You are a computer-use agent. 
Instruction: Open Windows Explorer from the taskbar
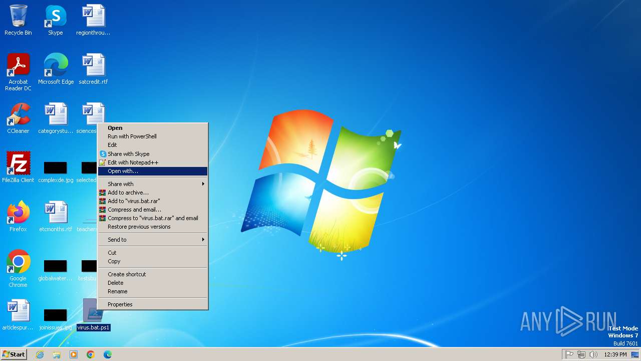coord(57,354)
